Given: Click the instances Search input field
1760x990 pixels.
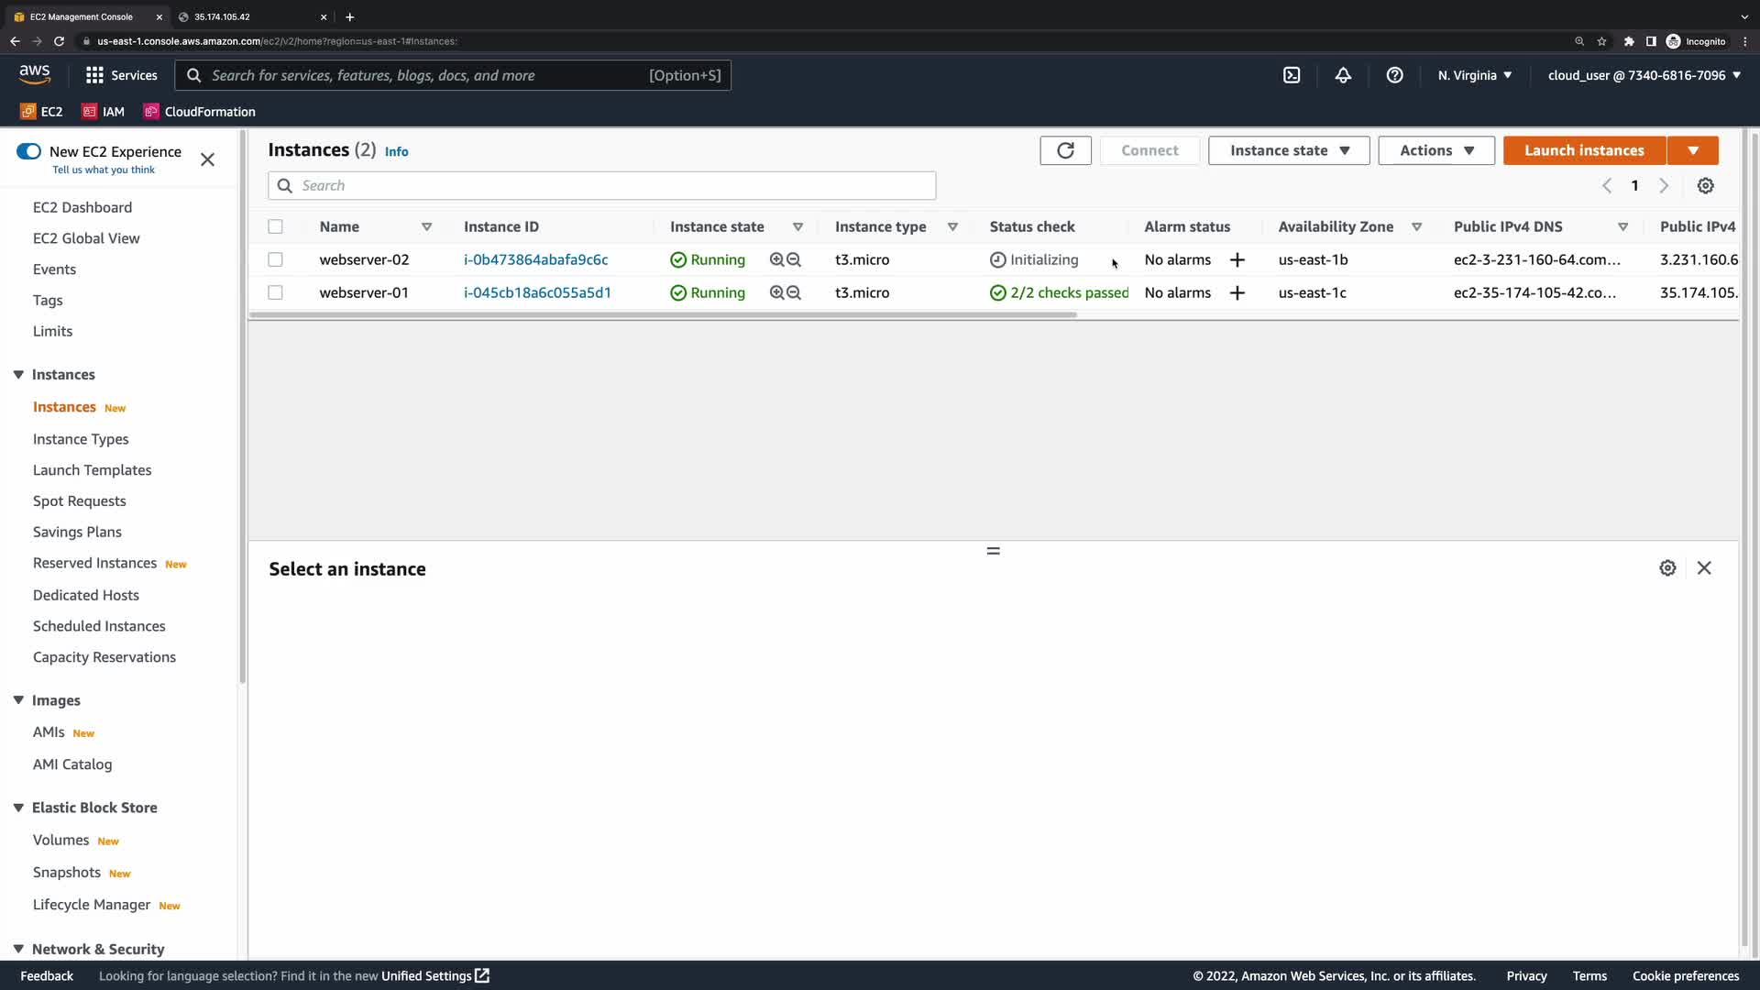Looking at the screenshot, I should click(x=605, y=186).
